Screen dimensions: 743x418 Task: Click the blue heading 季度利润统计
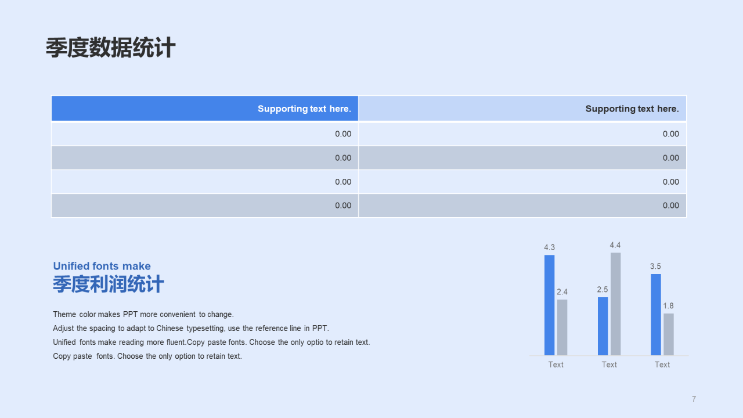109,284
